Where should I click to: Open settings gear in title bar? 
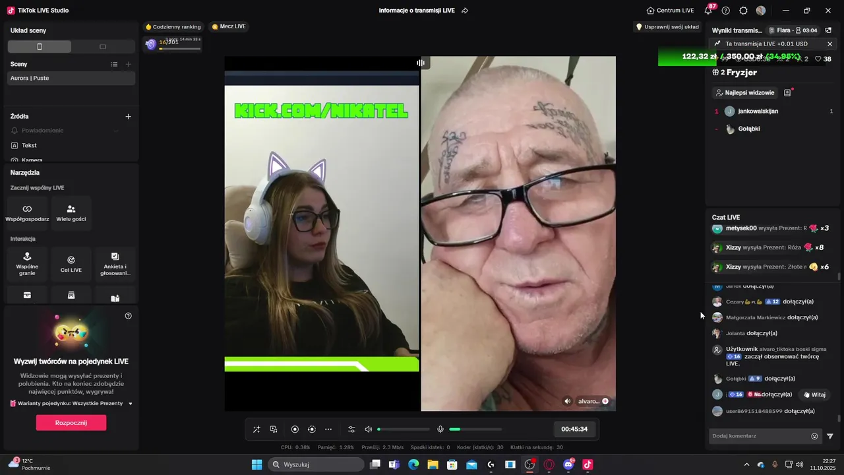click(x=744, y=11)
